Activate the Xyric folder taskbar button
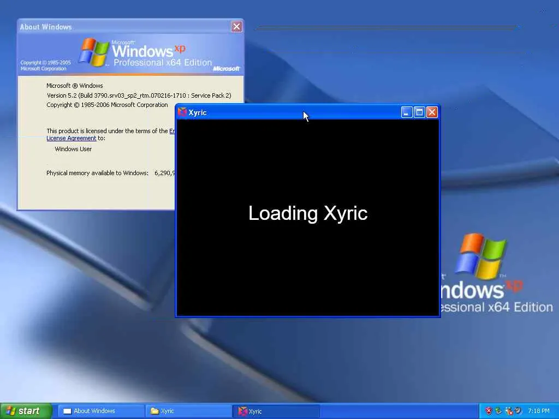This screenshot has width=559, height=419. point(188,411)
